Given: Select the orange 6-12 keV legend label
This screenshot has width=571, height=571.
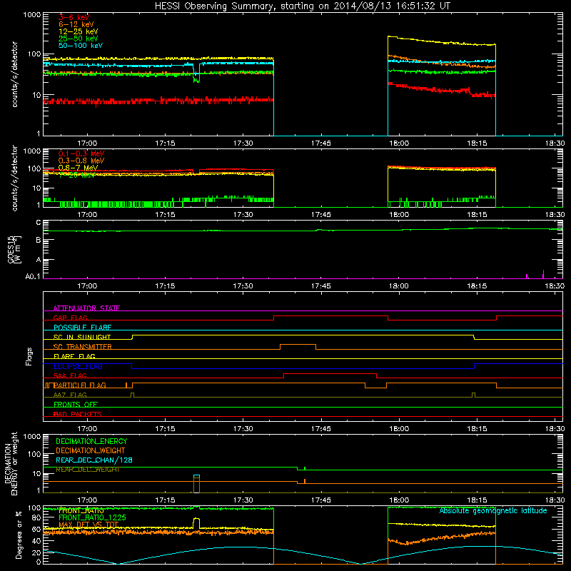Looking at the screenshot, I should coord(76,24).
